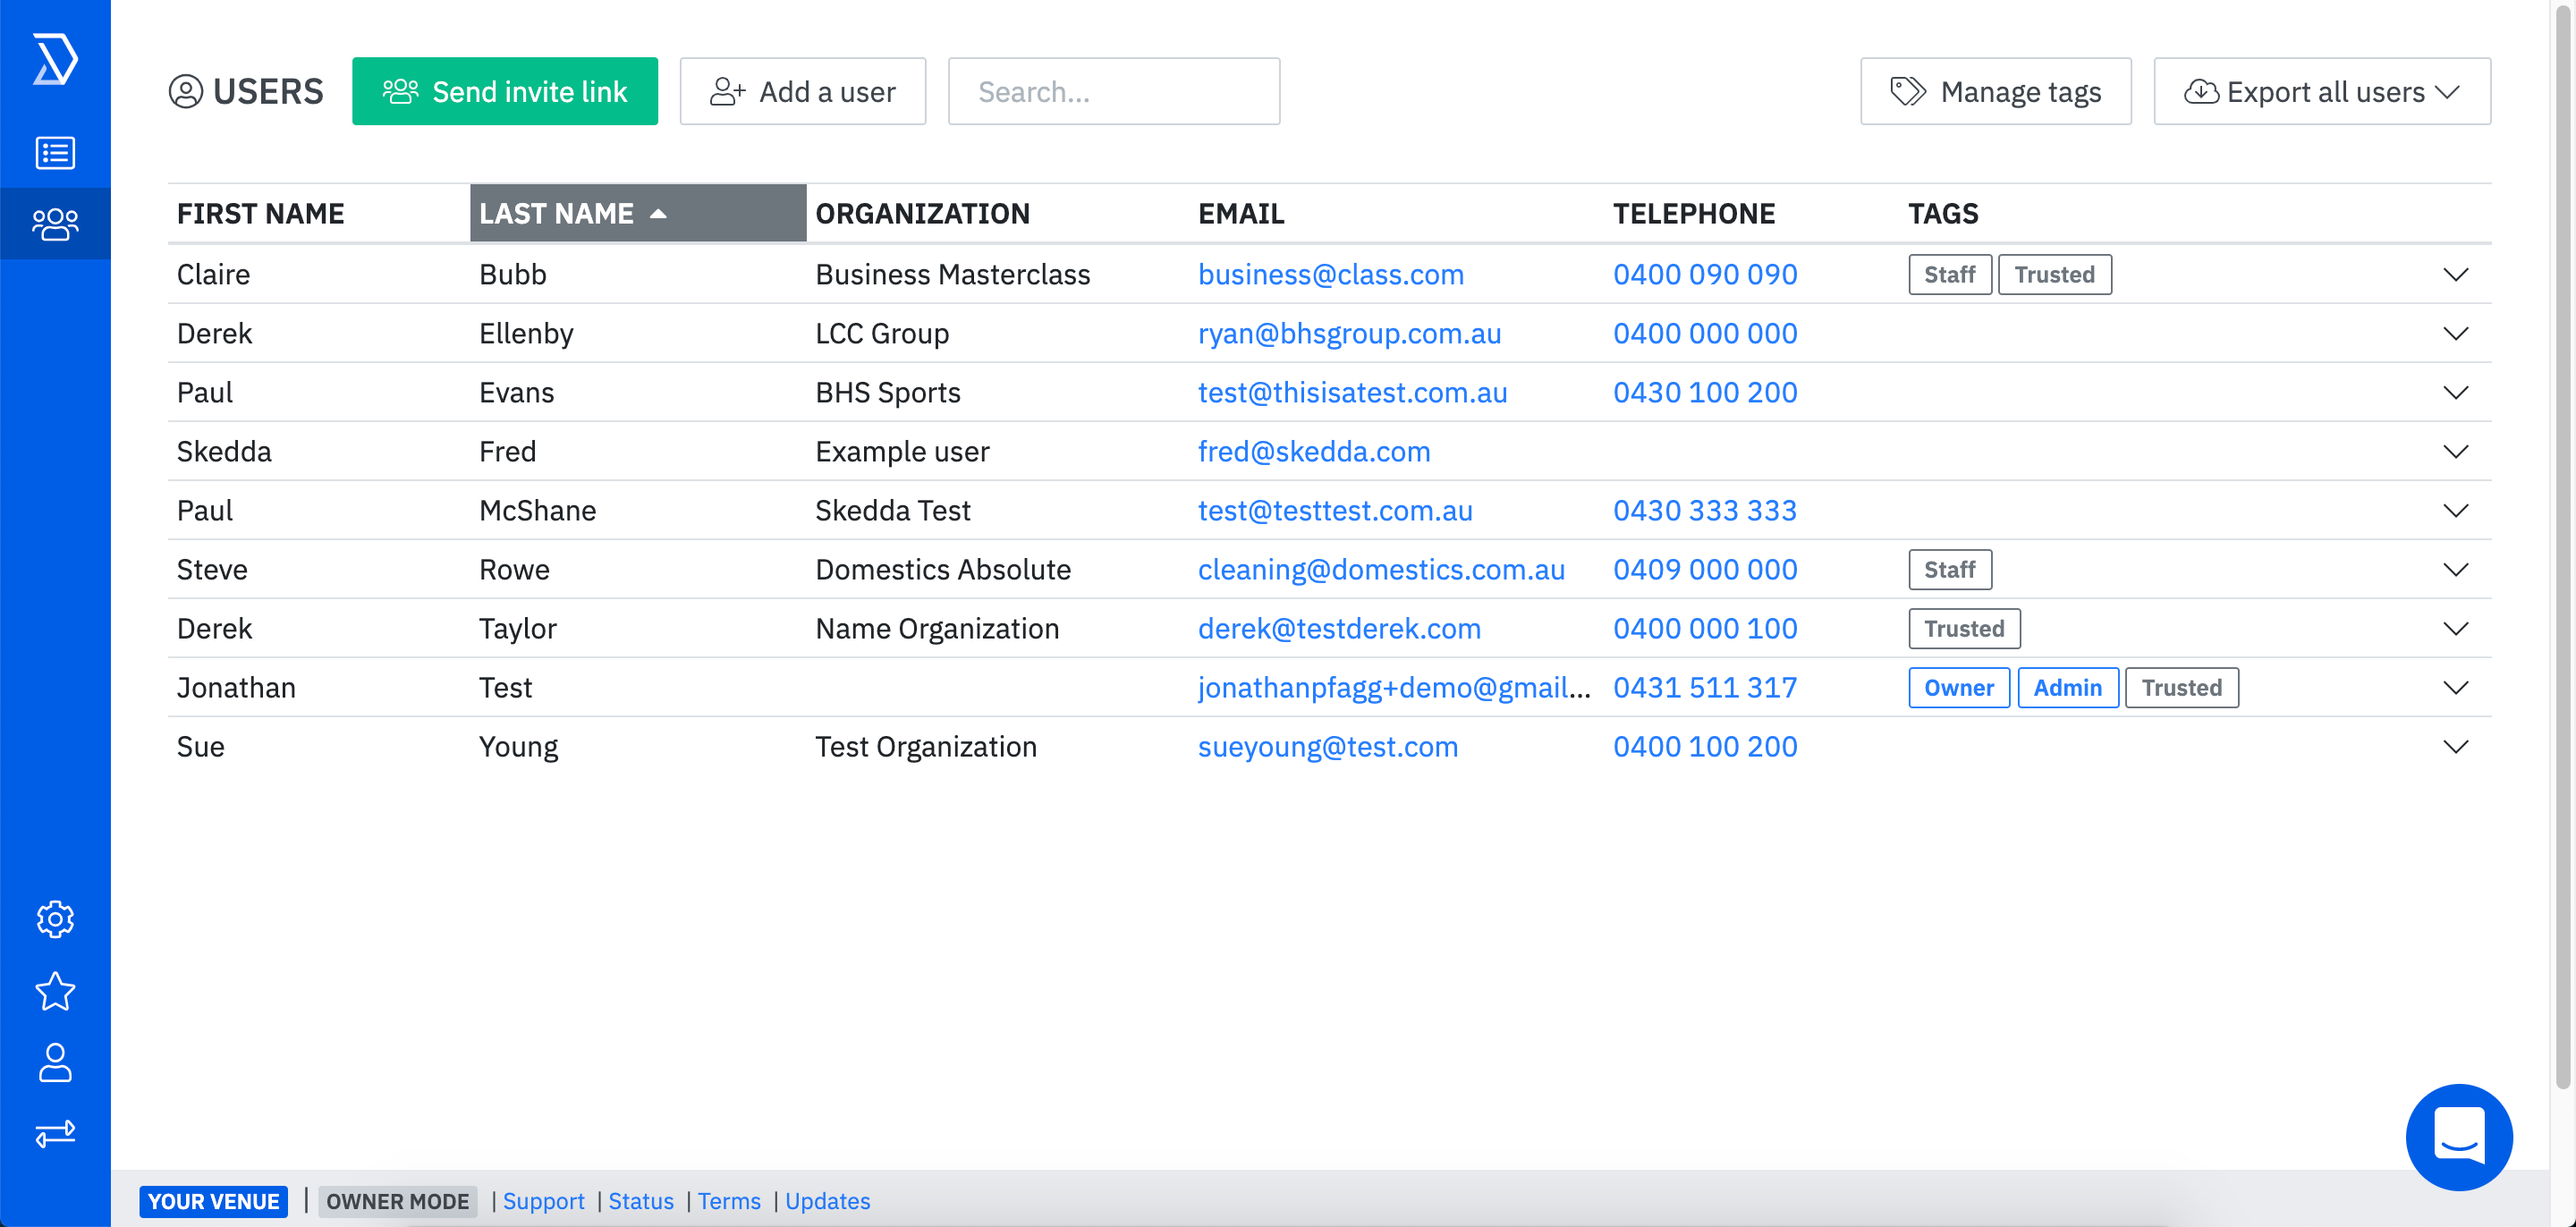Click the Send invite link button
This screenshot has width=2576, height=1227.
(505, 91)
